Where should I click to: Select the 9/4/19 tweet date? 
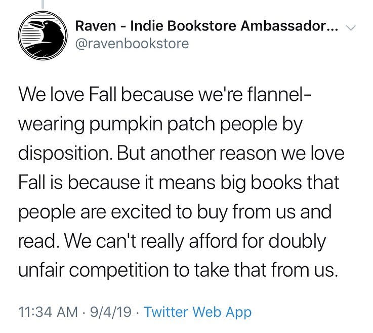[111, 312]
